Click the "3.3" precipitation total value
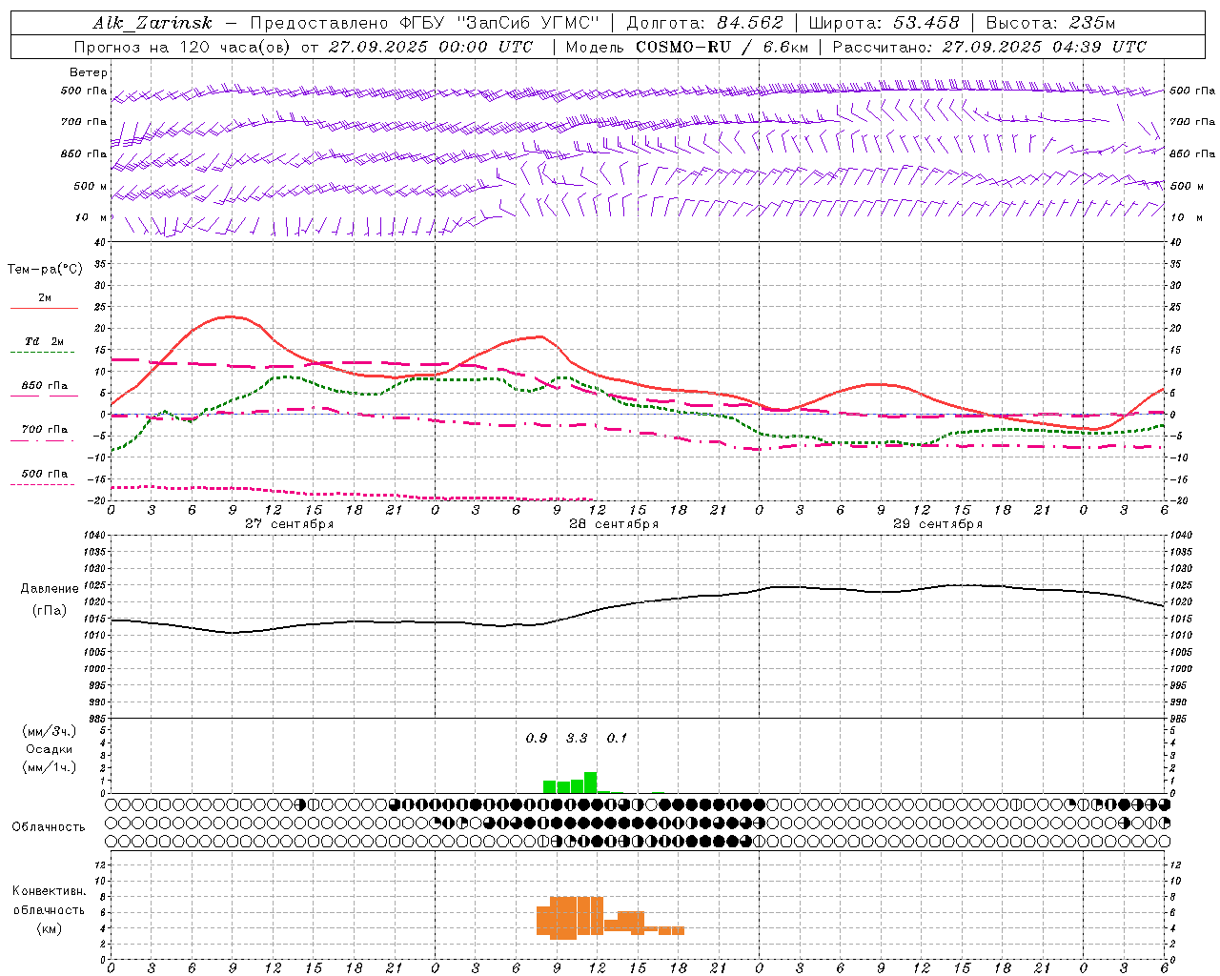This screenshot has height=976, width=1220. point(577,738)
